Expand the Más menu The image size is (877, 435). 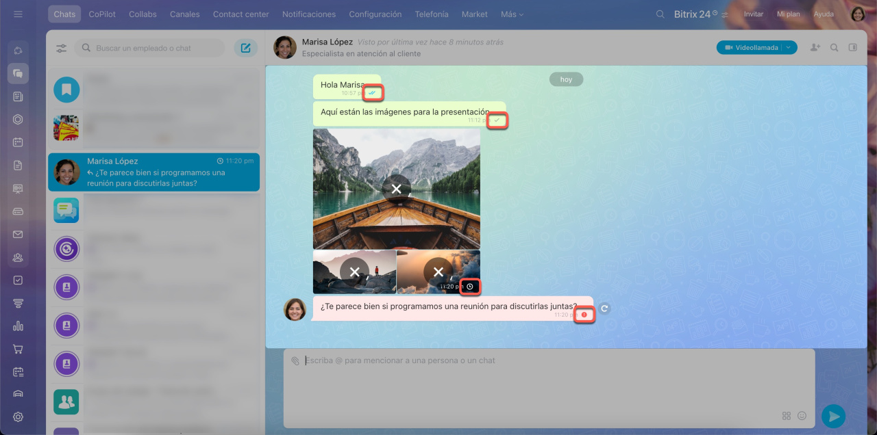coord(512,14)
